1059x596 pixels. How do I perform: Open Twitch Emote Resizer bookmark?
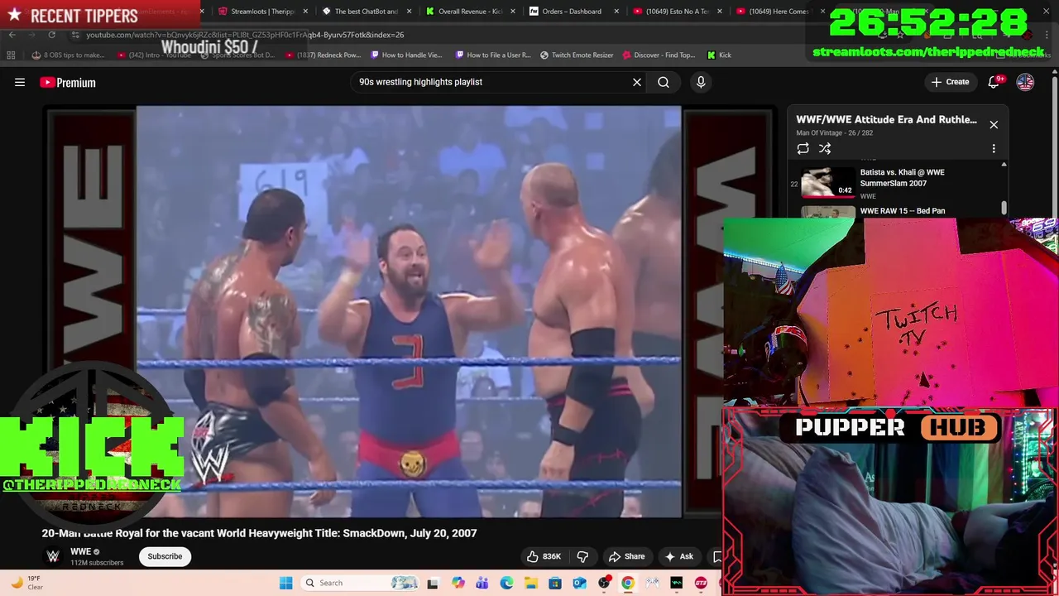(x=577, y=55)
